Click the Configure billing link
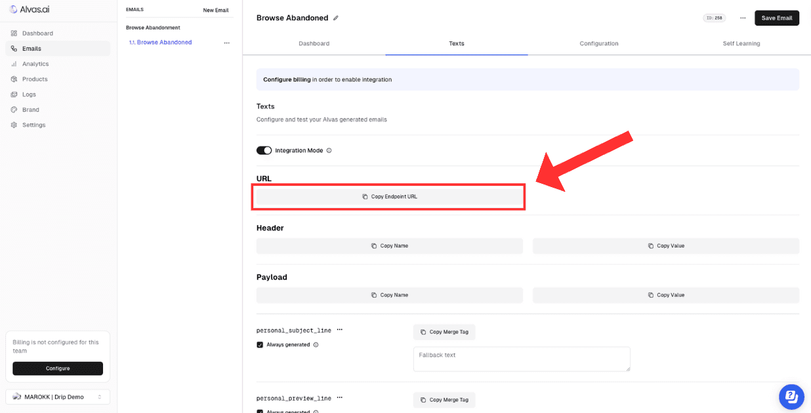The image size is (811, 413). [x=287, y=79]
